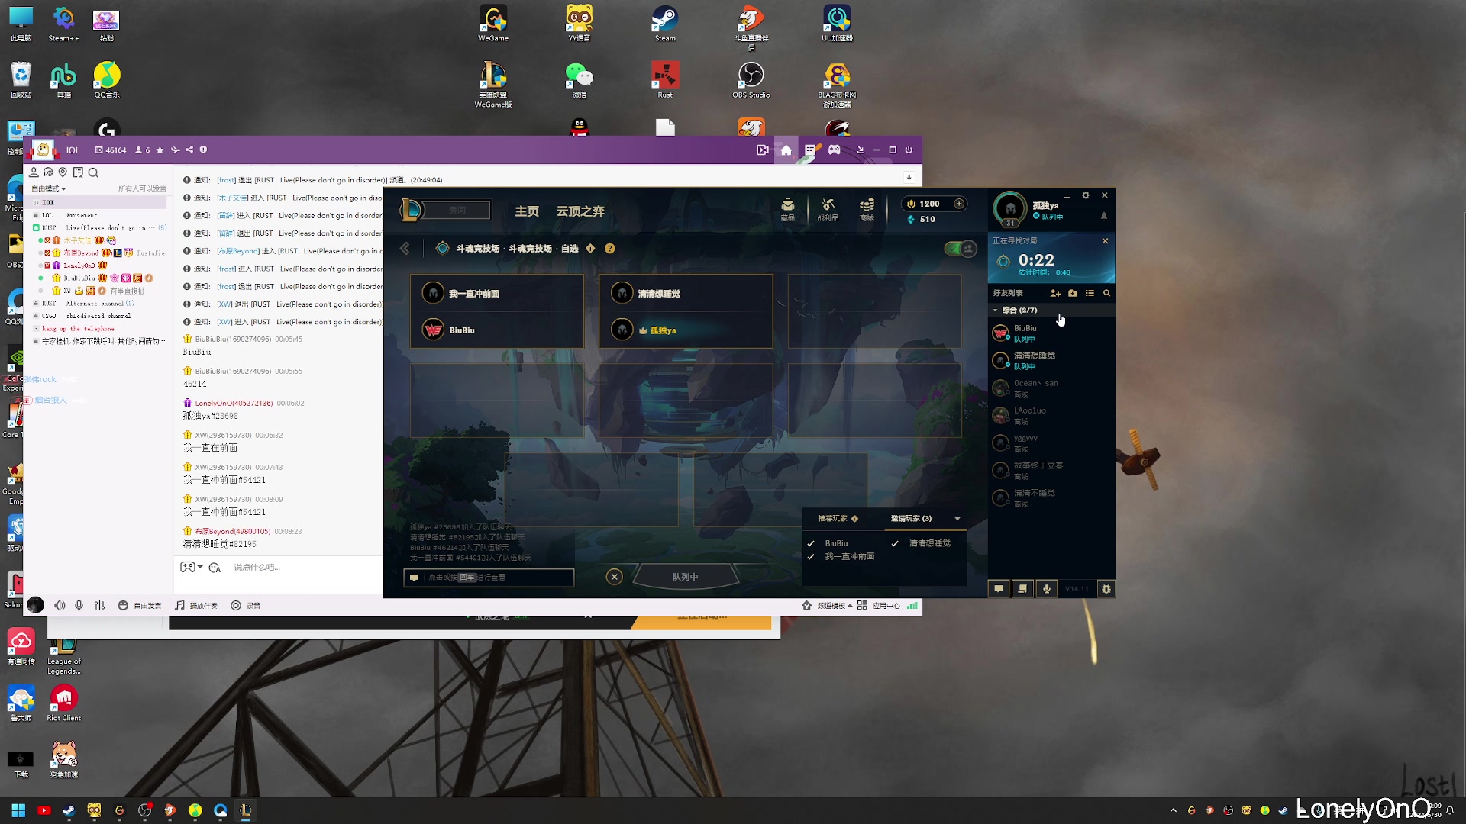Cancel queue with round X button near 队列中
The image size is (1466, 824).
[614, 577]
